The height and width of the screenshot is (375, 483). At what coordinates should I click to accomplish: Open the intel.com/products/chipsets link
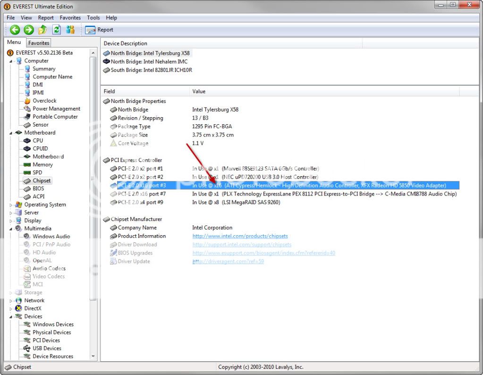pos(240,236)
